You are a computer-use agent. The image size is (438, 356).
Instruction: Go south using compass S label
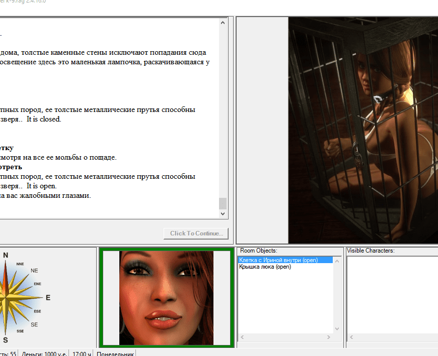pos(6,340)
